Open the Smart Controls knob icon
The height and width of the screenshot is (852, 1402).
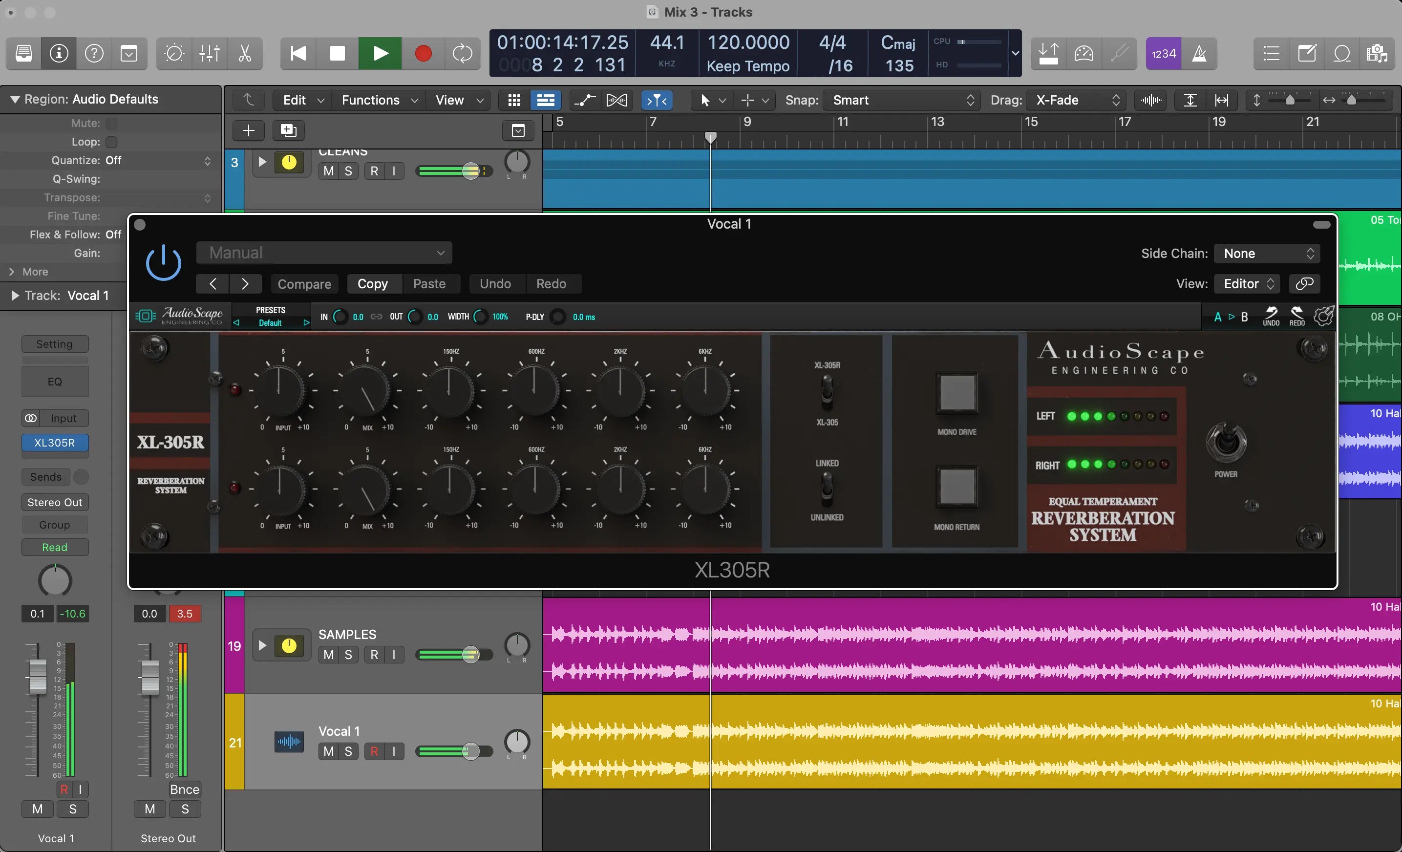point(174,54)
